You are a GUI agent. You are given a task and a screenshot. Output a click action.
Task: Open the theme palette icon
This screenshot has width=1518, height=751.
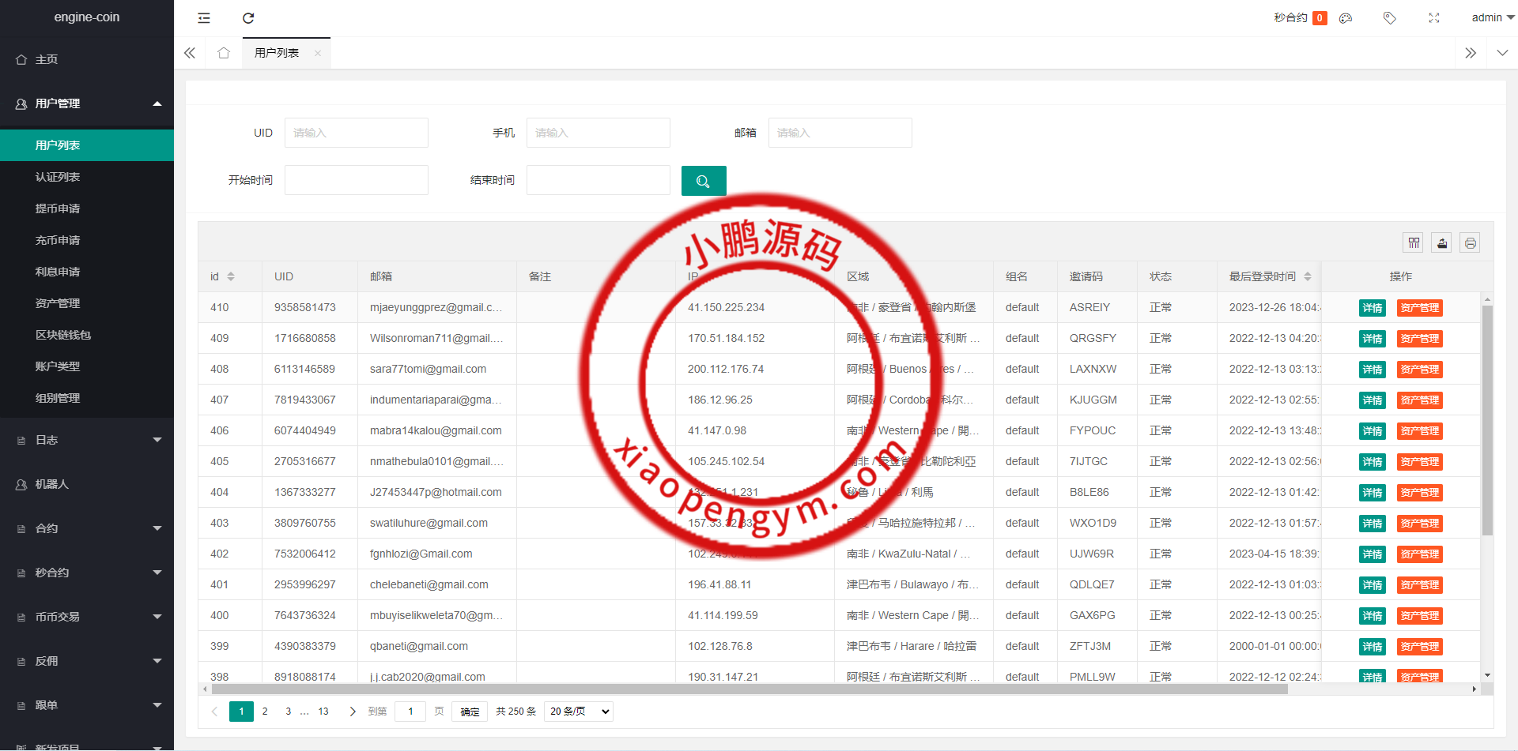(x=1346, y=18)
